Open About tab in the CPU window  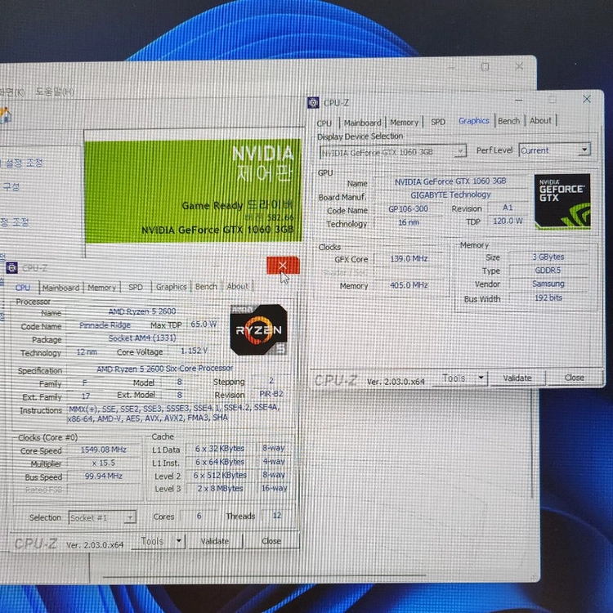coord(237,286)
